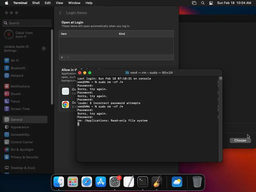Go back from Login Items
The height and width of the screenshot is (192, 256).
coord(60,13)
